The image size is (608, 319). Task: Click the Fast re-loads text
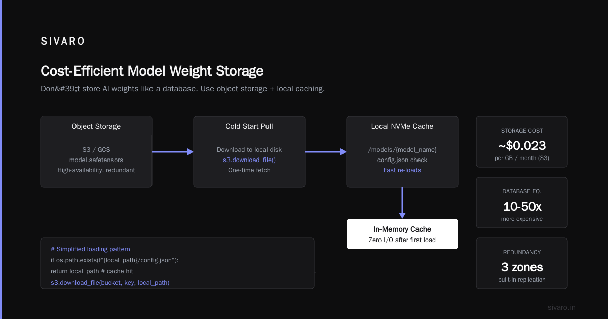pyautogui.click(x=402, y=170)
